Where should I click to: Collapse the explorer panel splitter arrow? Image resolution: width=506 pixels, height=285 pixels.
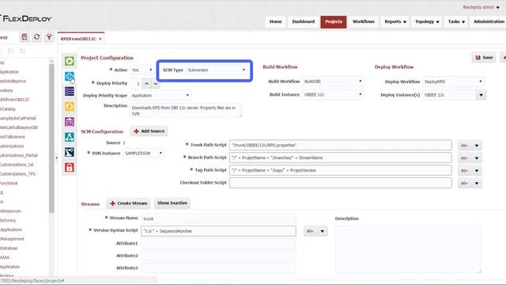click(x=56, y=158)
